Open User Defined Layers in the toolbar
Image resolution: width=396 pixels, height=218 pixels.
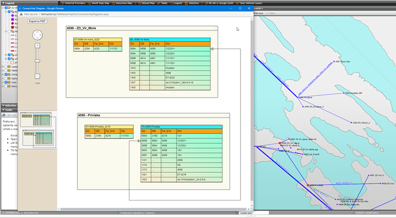(x=249, y=3)
